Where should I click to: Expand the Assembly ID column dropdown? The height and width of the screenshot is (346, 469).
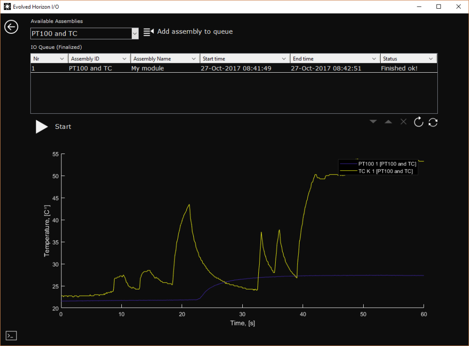(x=124, y=59)
